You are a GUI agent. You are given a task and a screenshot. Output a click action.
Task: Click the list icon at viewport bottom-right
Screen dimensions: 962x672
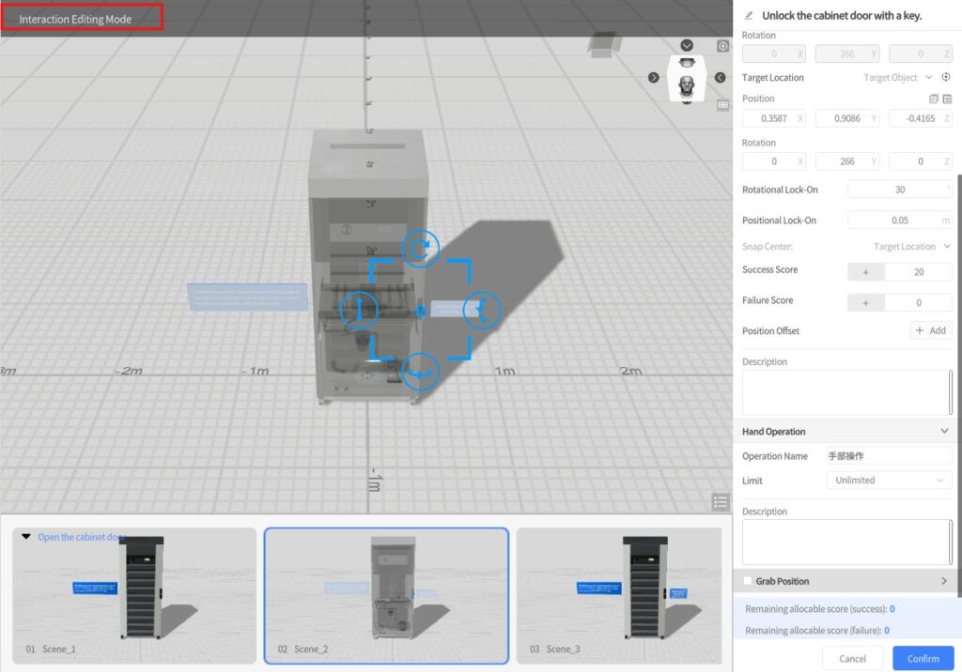[x=721, y=502]
